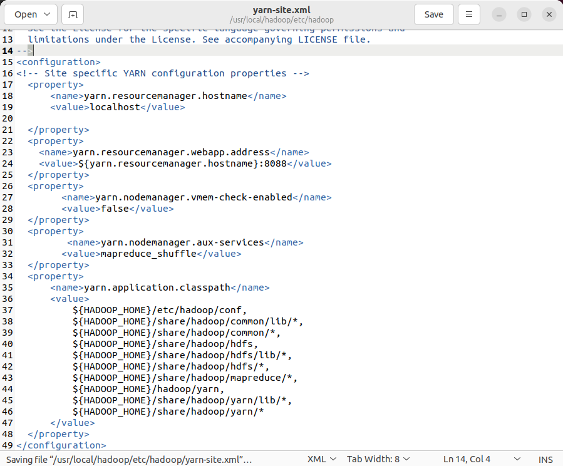563x466 pixels.
Task: Click yarn.nodemanager.vmem-check-enabled property name
Action: 194,197
